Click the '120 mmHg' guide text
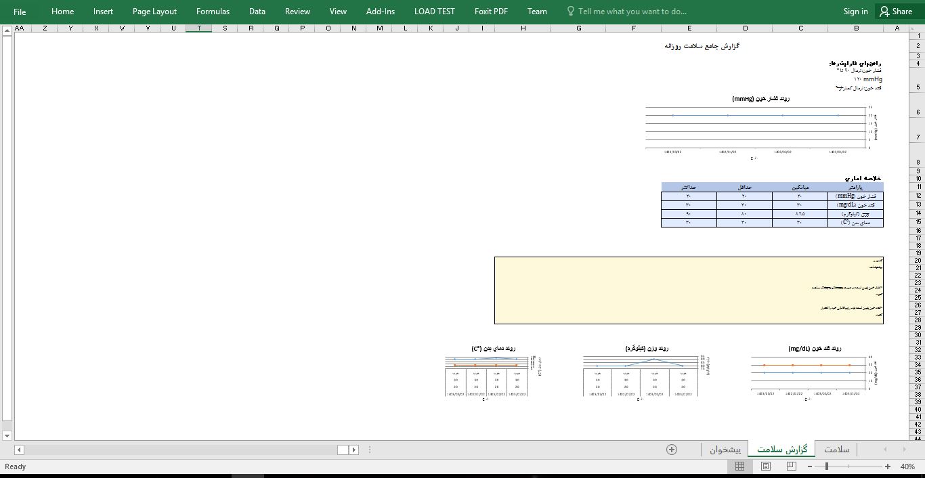 click(868, 79)
